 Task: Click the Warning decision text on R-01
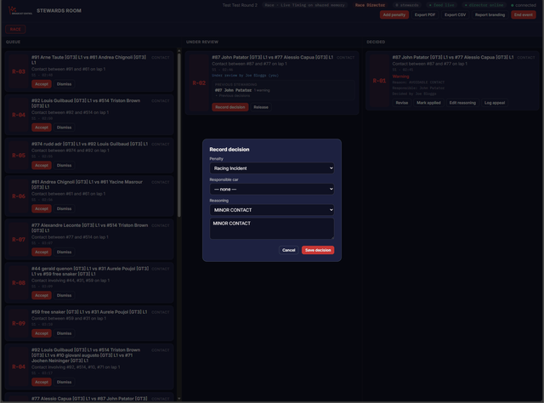[x=400, y=77]
